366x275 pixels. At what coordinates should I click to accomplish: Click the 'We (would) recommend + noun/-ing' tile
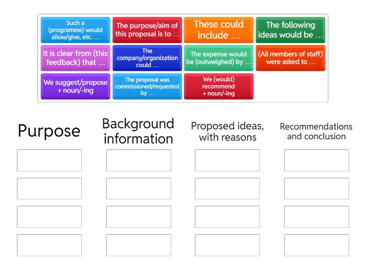pyautogui.click(x=218, y=86)
